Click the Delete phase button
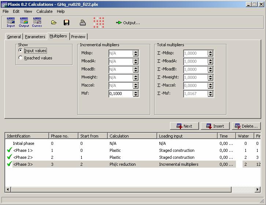This screenshot has height=205, width=266. pyautogui.click(x=246, y=126)
